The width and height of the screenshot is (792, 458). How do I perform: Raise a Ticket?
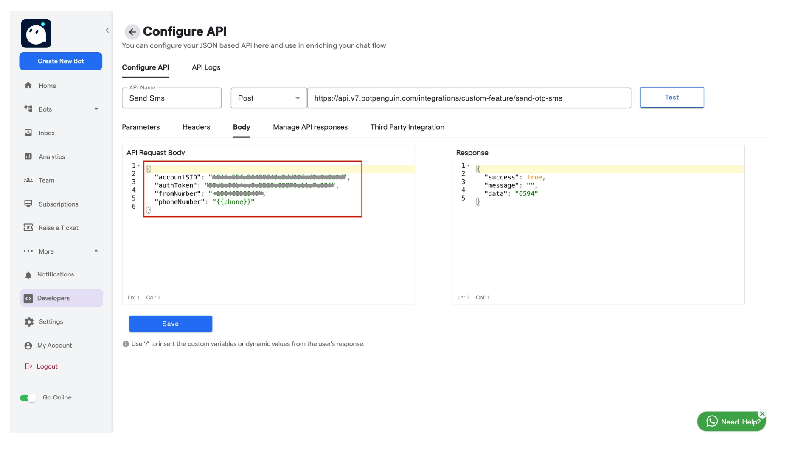pos(58,228)
